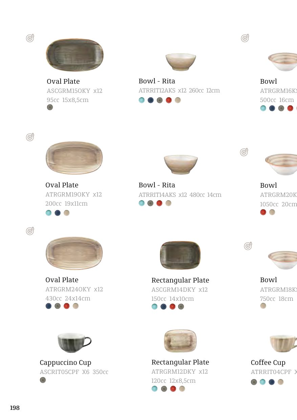
Task: Select the red swatch under Rectangular Plate 12x8,5cm
Action: 173,388
